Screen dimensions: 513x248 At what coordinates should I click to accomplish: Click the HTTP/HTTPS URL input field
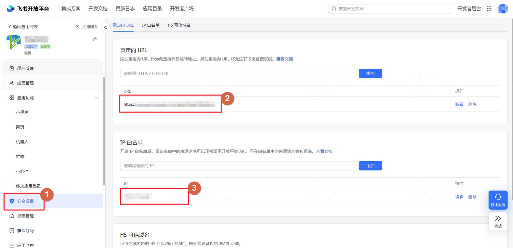click(x=238, y=74)
